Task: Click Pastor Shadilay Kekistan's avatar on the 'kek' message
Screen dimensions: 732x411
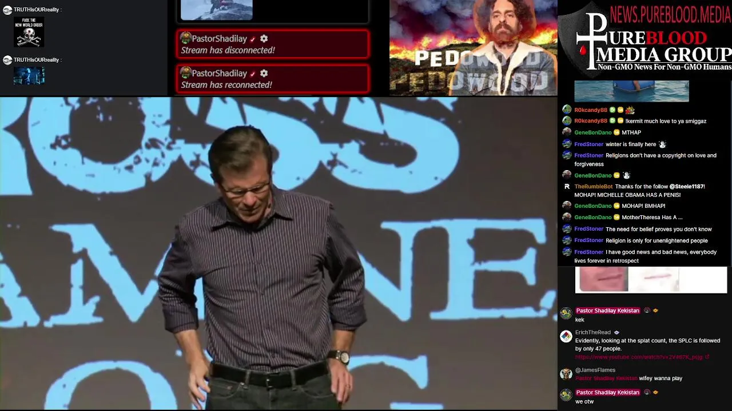Action: [566, 313]
